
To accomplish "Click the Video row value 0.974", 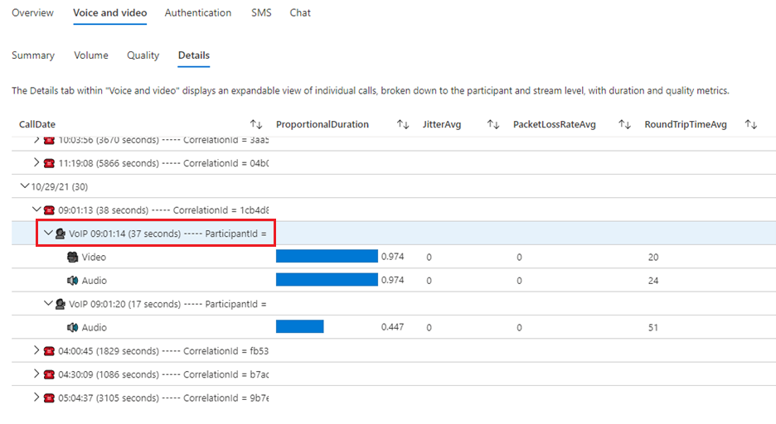I will 392,257.
